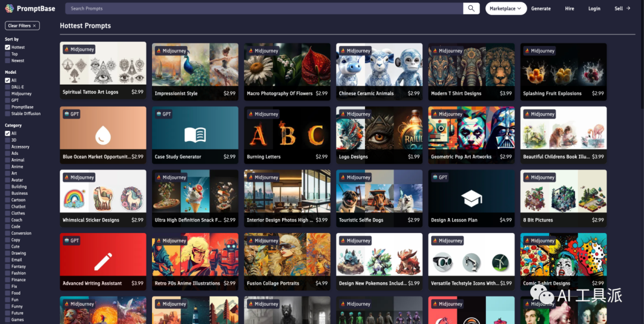The width and height of the screenshot is (644, 324).
Task: Click the PromptBase brand name
Action: pos(36,8)
